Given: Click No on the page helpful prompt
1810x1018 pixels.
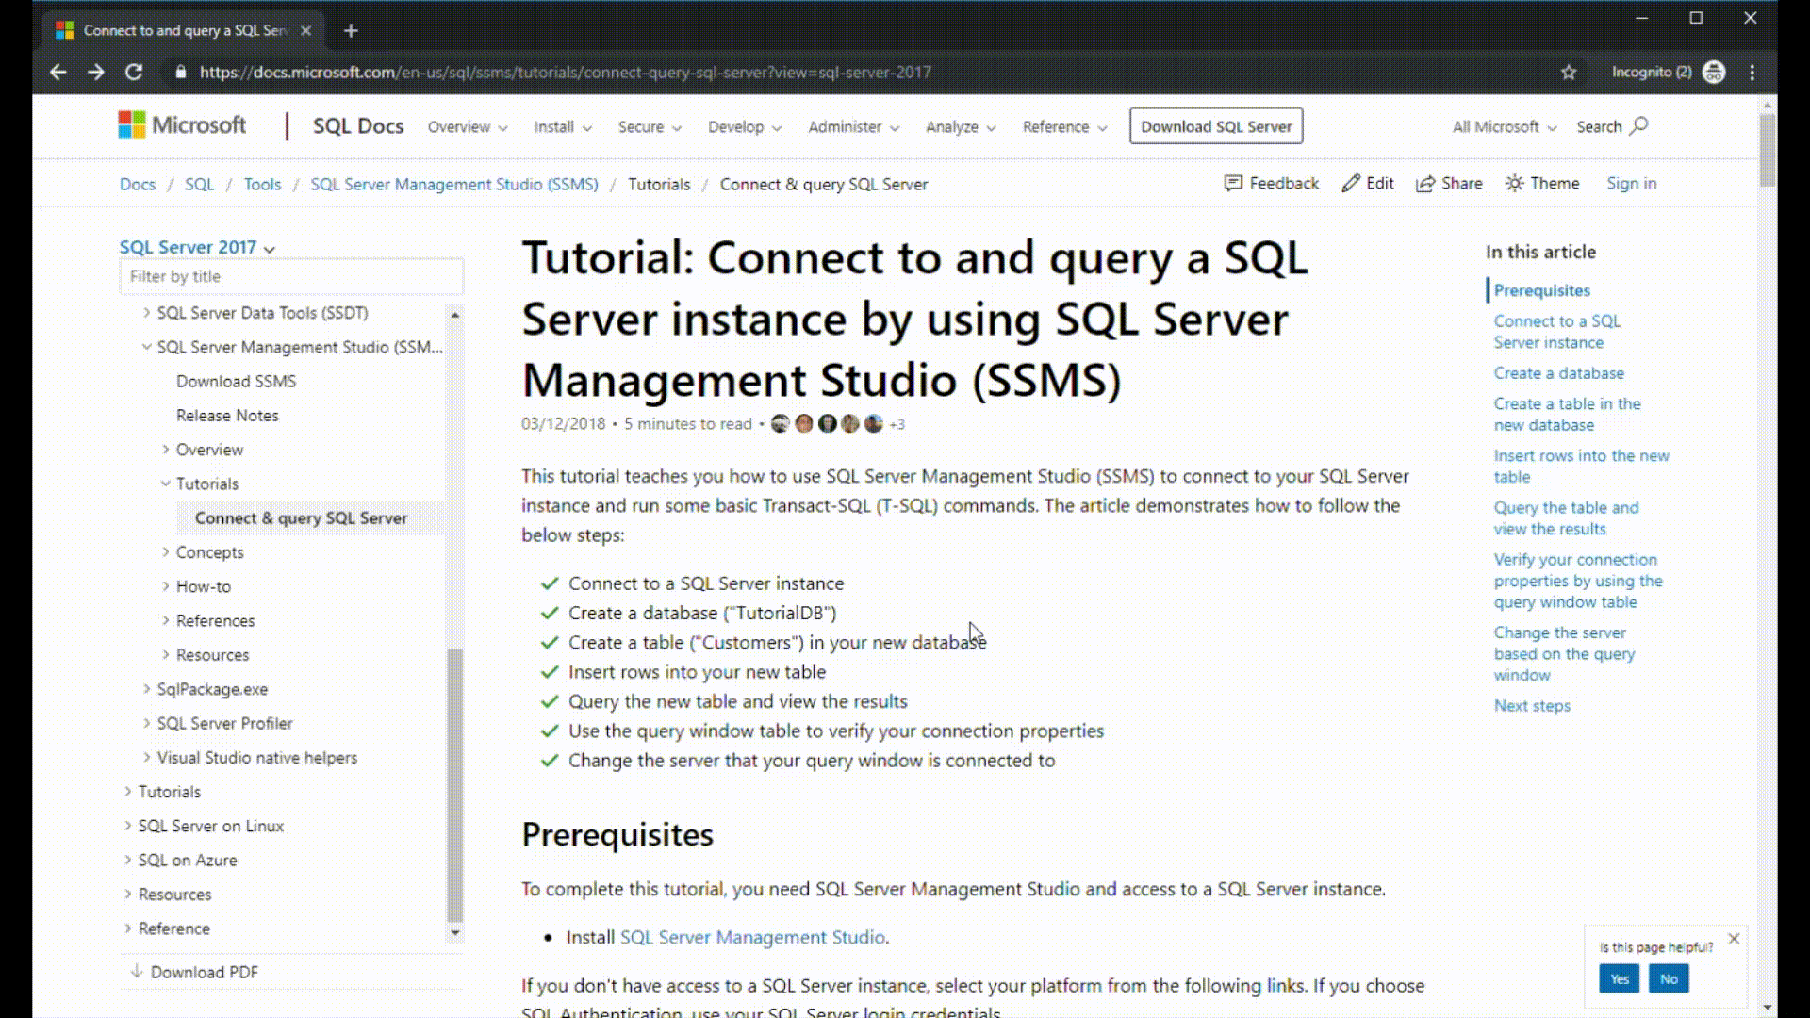Looking at the screenshot, I should pos(1670,978).
